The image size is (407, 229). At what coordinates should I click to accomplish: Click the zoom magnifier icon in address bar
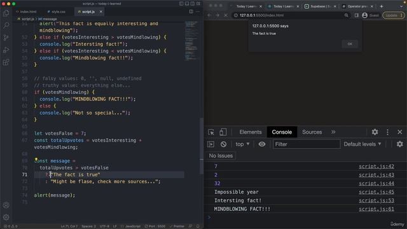pos(346,15)
